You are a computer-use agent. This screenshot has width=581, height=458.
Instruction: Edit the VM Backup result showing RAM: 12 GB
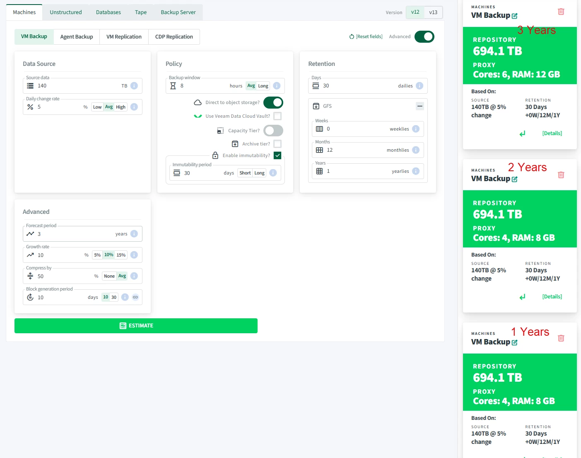[515, 16]
